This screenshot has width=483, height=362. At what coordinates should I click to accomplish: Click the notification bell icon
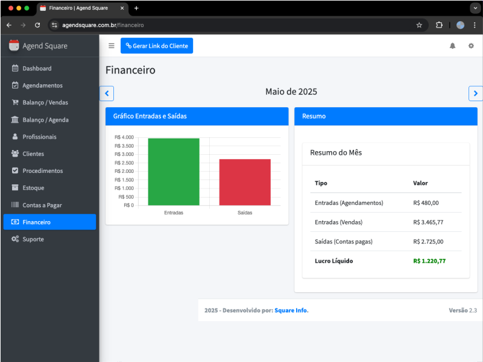point(452,46)
